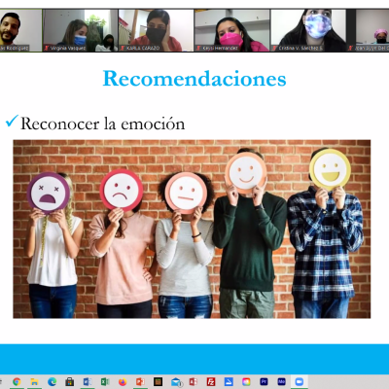The image size is (389, 389).
Task: Click muted mic icon on Cristina V. Sanchez's video
Action: pos(274,48)
